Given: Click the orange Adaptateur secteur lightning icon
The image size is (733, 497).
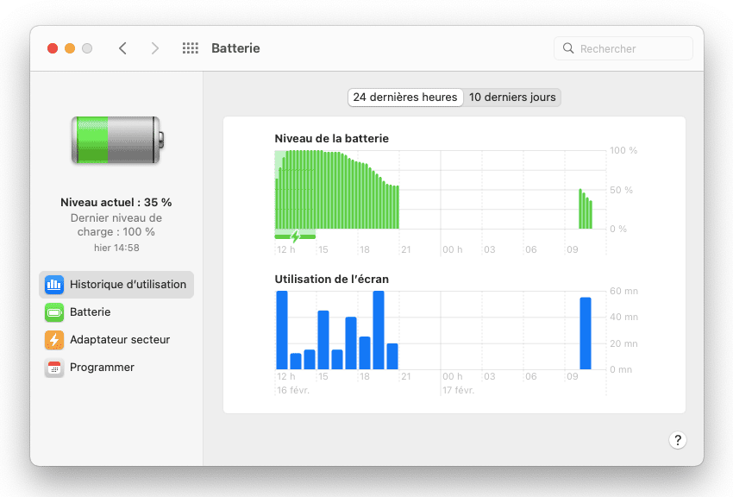Looking at the screenshot, I should tap(54, 340).
